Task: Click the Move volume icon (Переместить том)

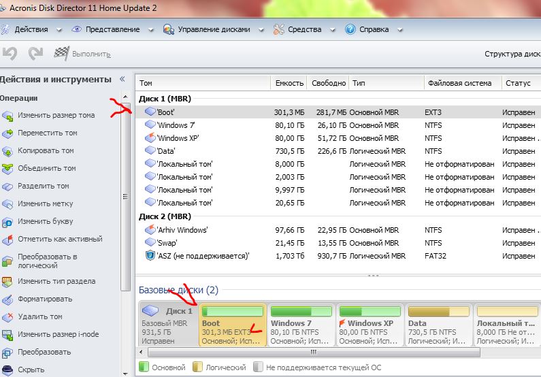Action: [7, 133]
